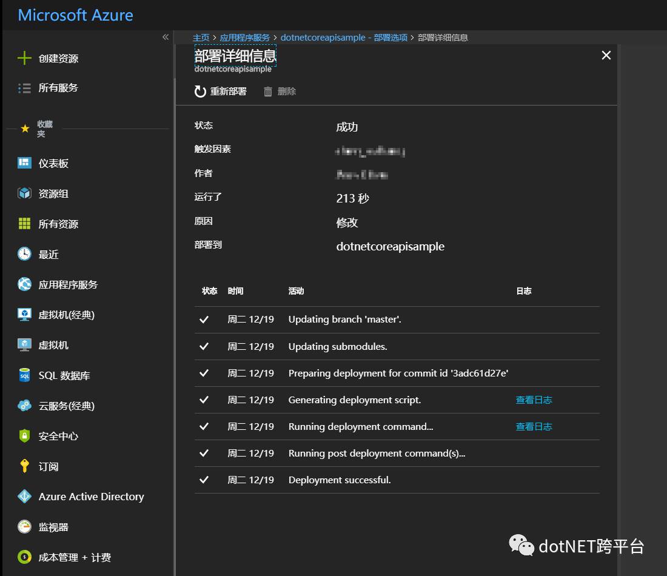Go to 主页 breadcrumb link

[x=201, y=38]
